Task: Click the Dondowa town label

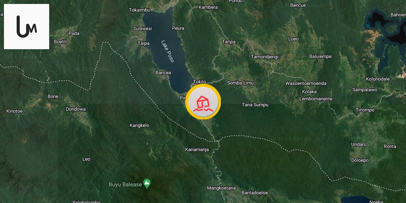Action: (76, 109)
